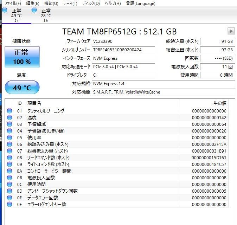Click status orb of row 05 使用率

tap(9, 137)
